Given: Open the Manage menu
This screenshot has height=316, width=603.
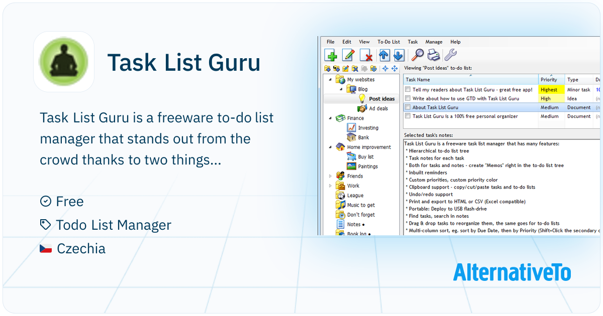Looking at the screenshot, I should click(434, 42).
